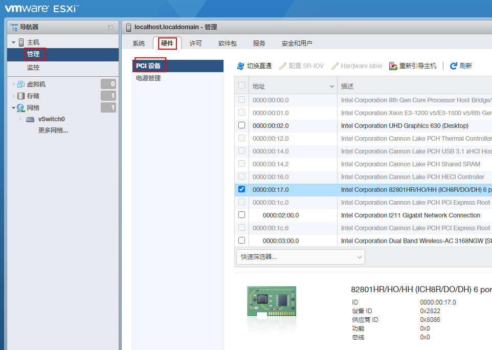Click Cannon Lake PCH Shared SRAM description

click(410, 164)
